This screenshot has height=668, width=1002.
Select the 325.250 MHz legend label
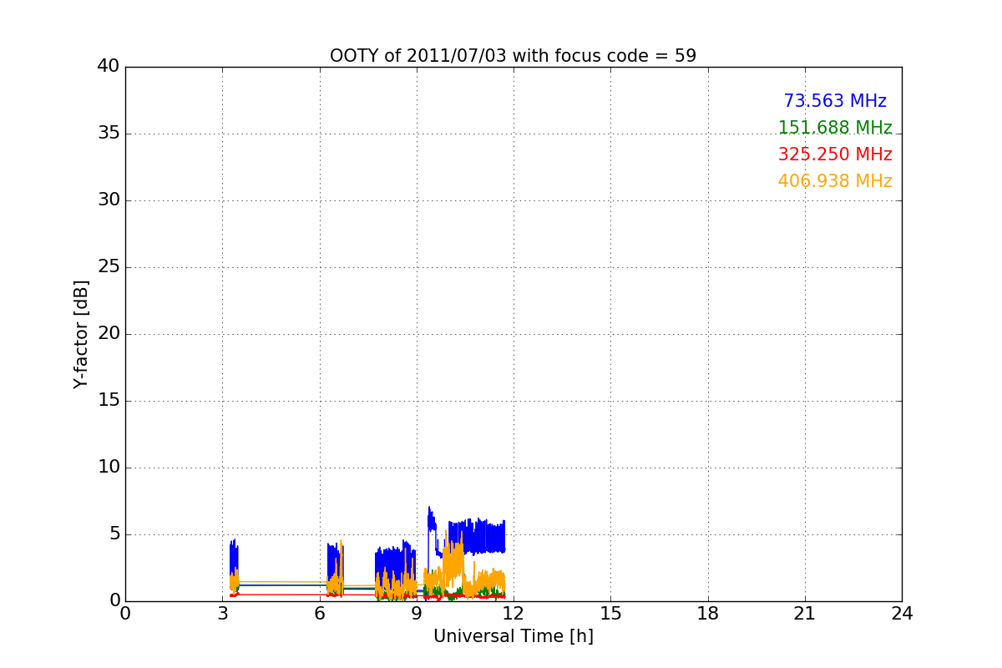(835, 154)
